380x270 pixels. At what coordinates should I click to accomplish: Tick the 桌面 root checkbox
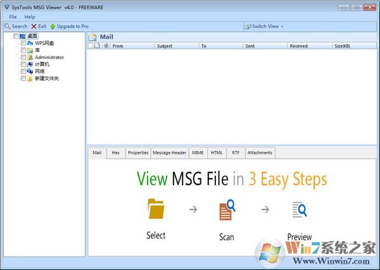point(16,36)
